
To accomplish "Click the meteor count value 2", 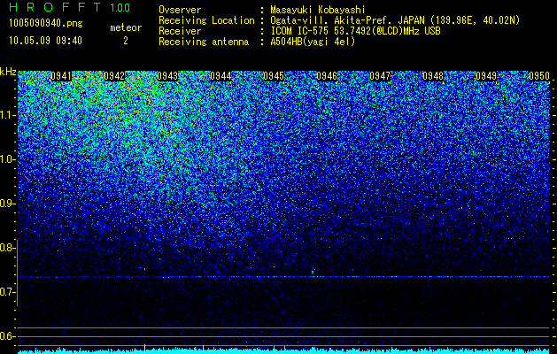I will pyautogui.click(x=126, y=41).
